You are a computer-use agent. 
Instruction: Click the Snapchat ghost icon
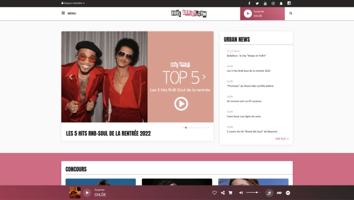[281, 4]
